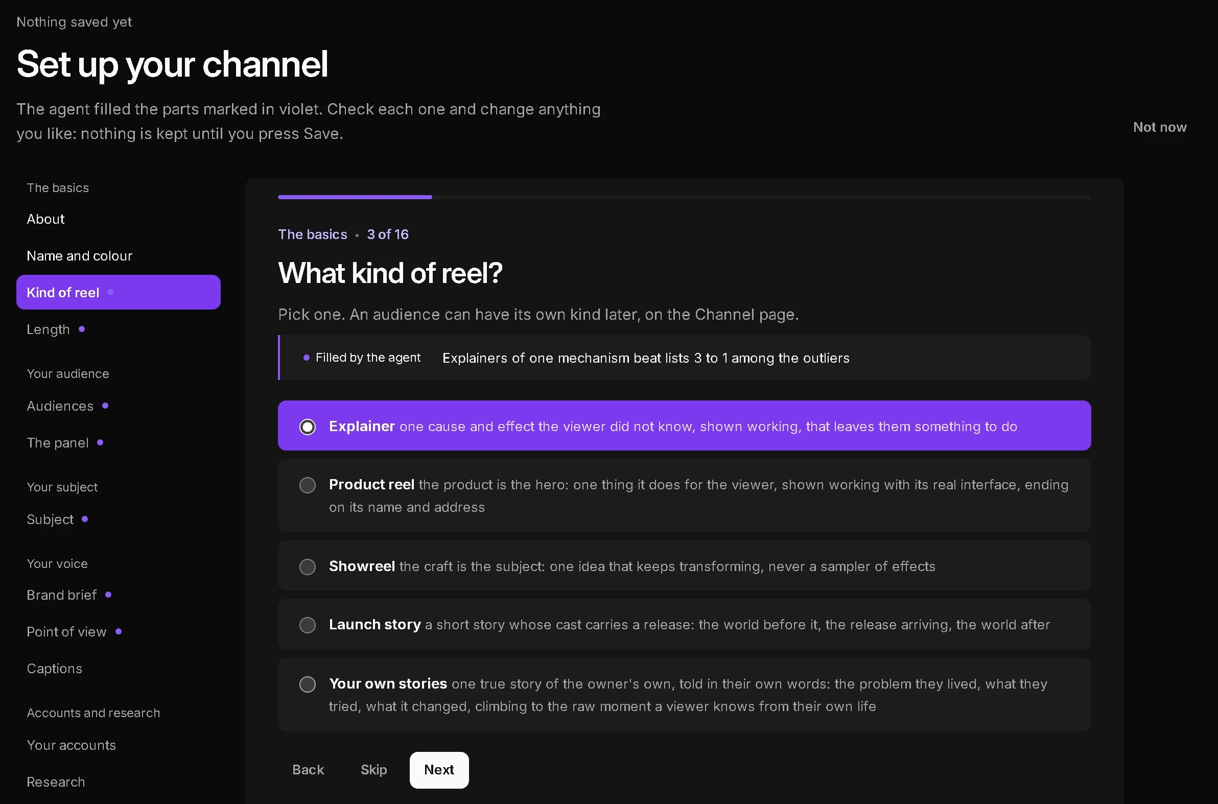Select the Explainer radio option
Image resolution: width=1218 pixels, height=804 pixels.
click(684, 425)
